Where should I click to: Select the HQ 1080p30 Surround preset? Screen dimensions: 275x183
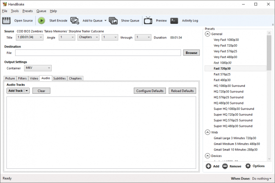229,86
